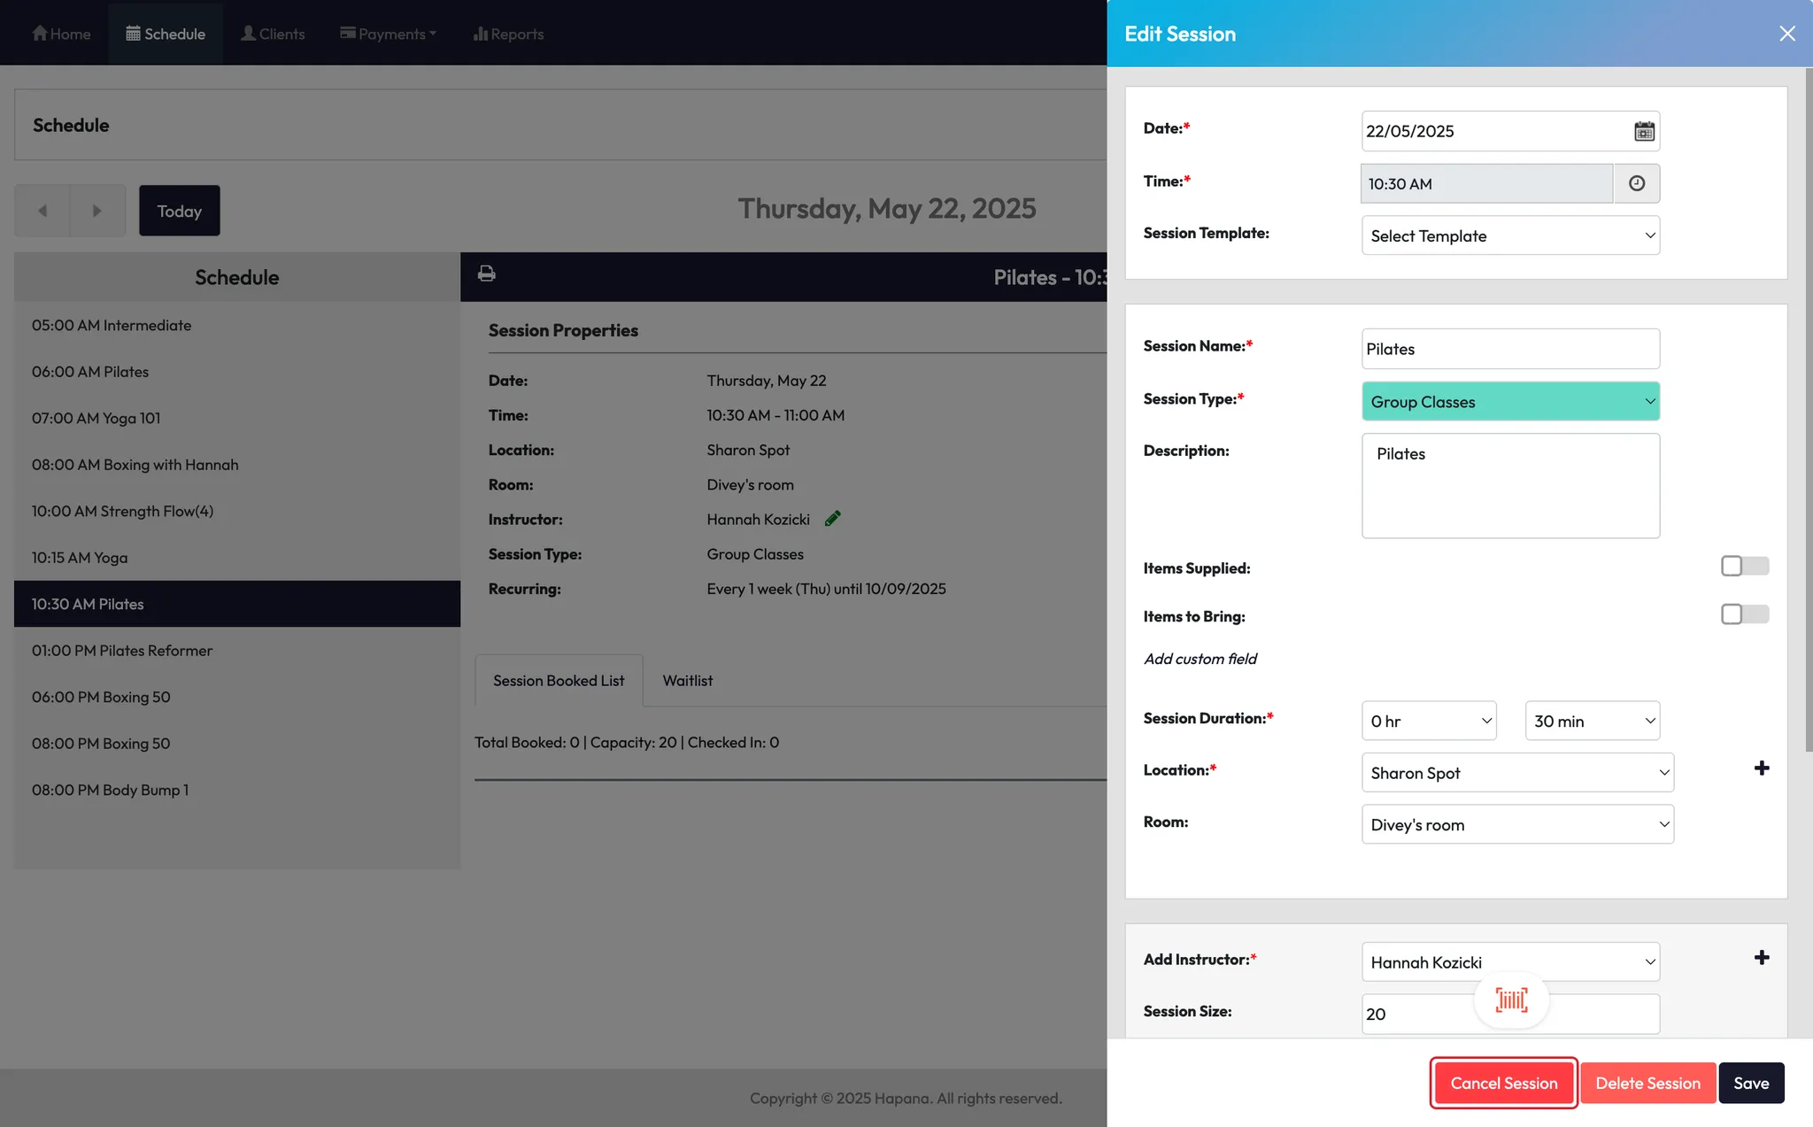Select 01:00 PM Pilates Reformer in schedule list
This screenshot has height=1127, width=1813.
click(x=122, y=651)
